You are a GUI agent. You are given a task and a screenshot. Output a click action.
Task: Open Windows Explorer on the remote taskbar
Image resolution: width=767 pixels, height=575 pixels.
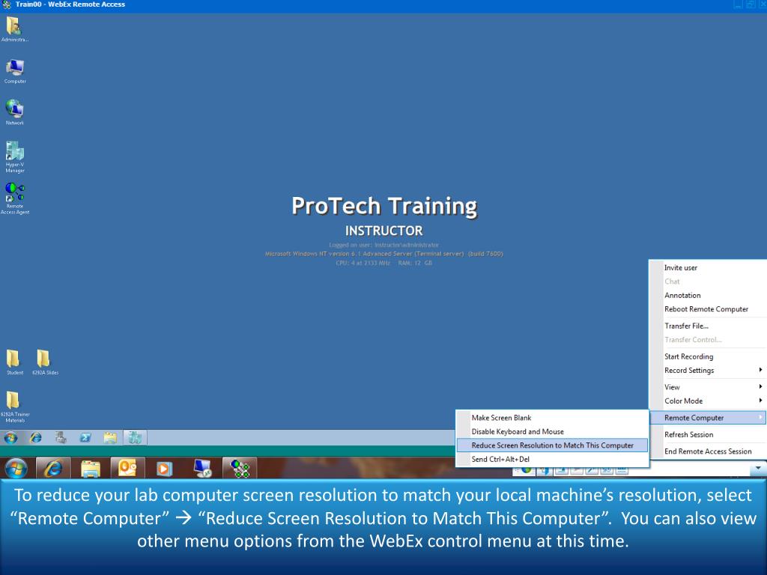click(x=110, y=437)
